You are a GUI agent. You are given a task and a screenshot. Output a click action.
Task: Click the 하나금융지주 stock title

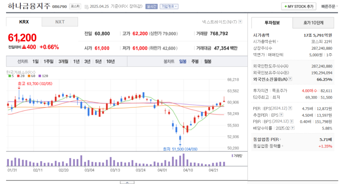pyautogui.click(x=29, y=6)
